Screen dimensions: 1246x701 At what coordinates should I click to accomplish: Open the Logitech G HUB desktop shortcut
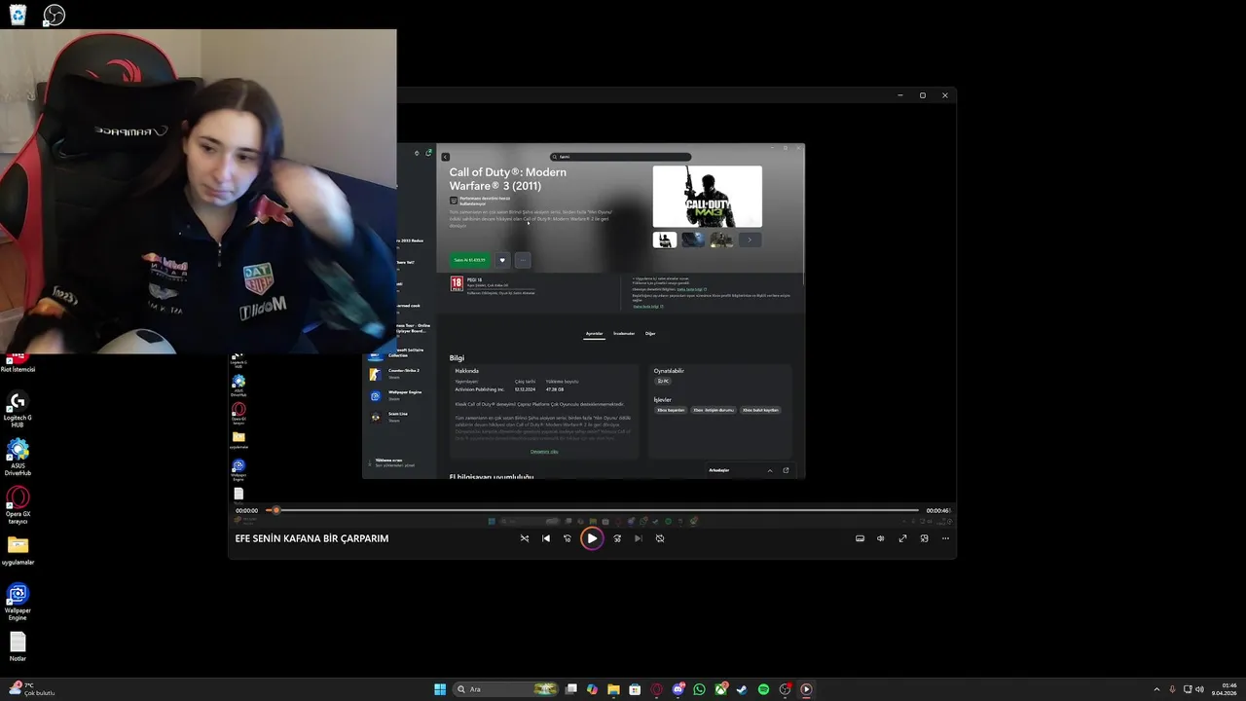[x=18, y=410]
